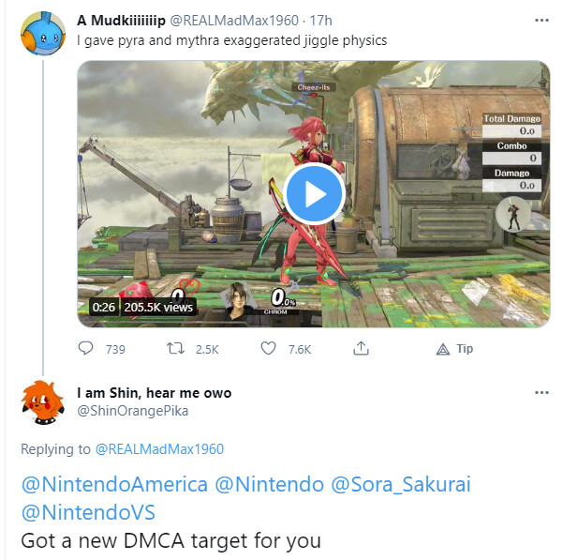The image size is (563, 560).
Task: Click the reply speech bubble icon
Action: [x=86, y=349]
